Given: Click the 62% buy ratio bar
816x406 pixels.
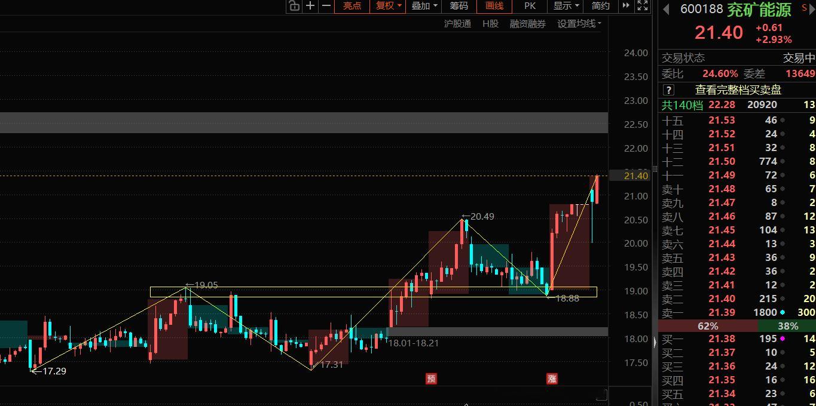Looking at the screenshot, I should [x=708, y=326].
